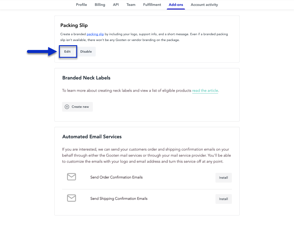Open the Profile tab
294x234 pixels.
[x=81, y=5]
